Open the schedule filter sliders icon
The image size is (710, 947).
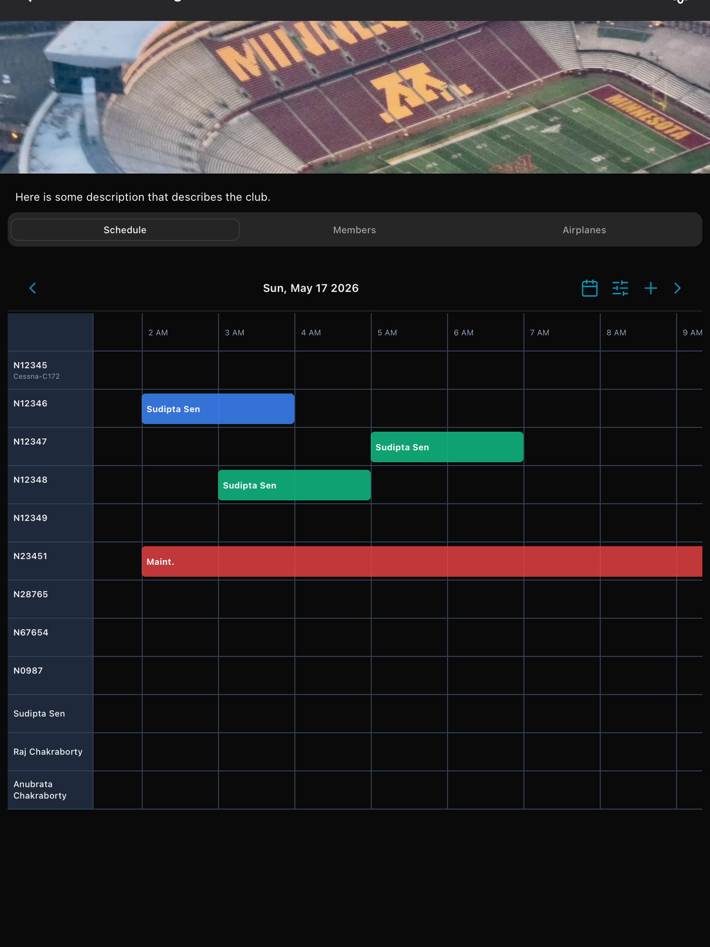(x=620, y=288)
